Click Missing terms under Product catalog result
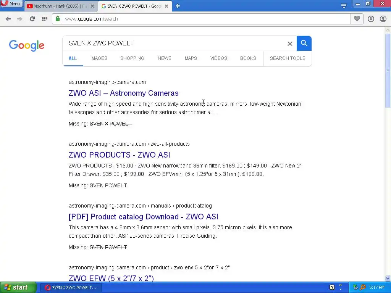 click(108, 247)
